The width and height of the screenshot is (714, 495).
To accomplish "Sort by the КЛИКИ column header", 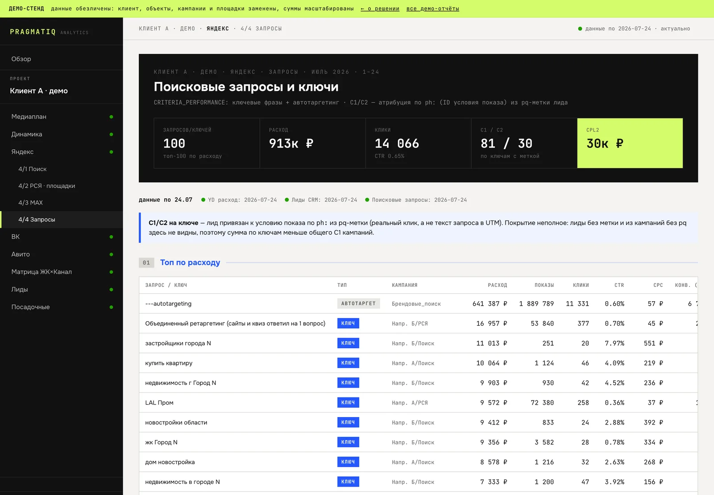I will 581,285.
